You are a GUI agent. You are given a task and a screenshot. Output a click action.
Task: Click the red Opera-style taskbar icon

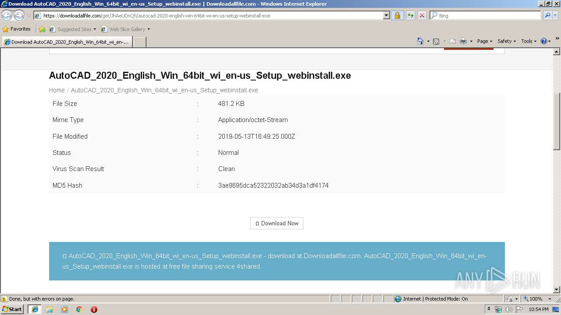click(94, 309)
